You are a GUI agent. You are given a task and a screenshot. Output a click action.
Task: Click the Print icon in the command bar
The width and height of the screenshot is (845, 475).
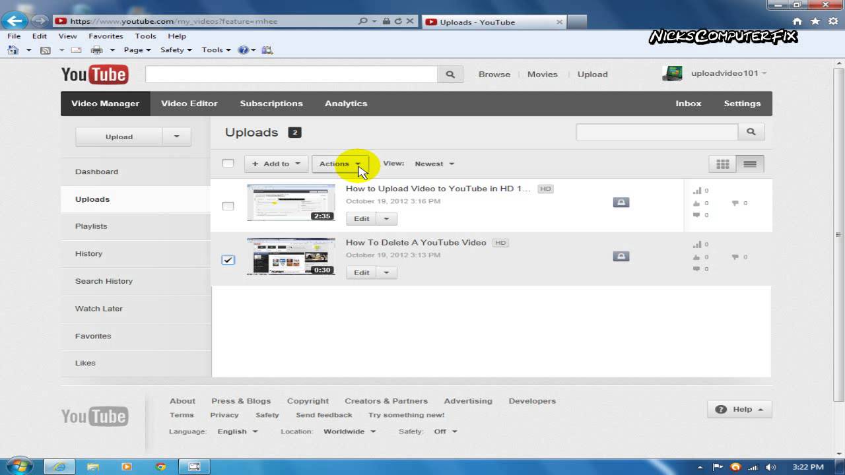[x=96, y=50]
